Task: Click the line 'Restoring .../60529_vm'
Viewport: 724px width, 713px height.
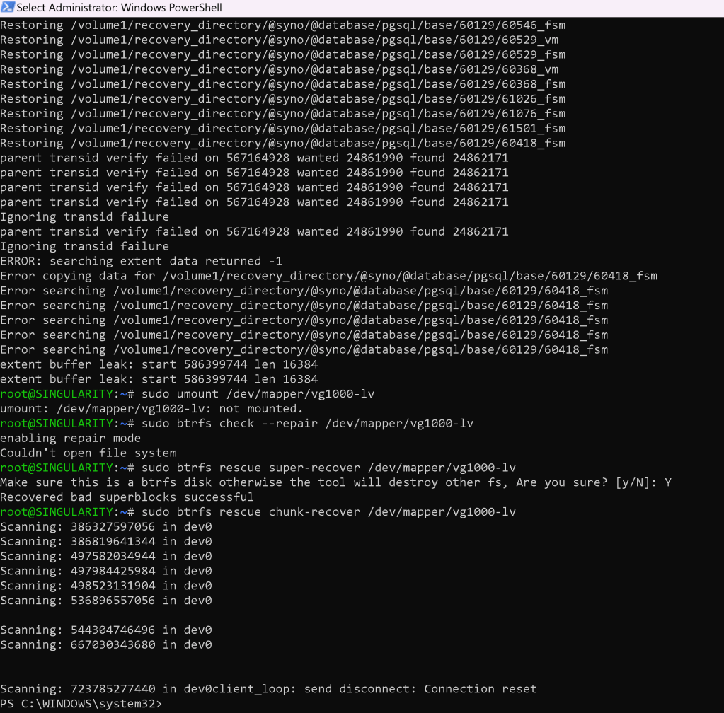Action: (x=280, y=40)
